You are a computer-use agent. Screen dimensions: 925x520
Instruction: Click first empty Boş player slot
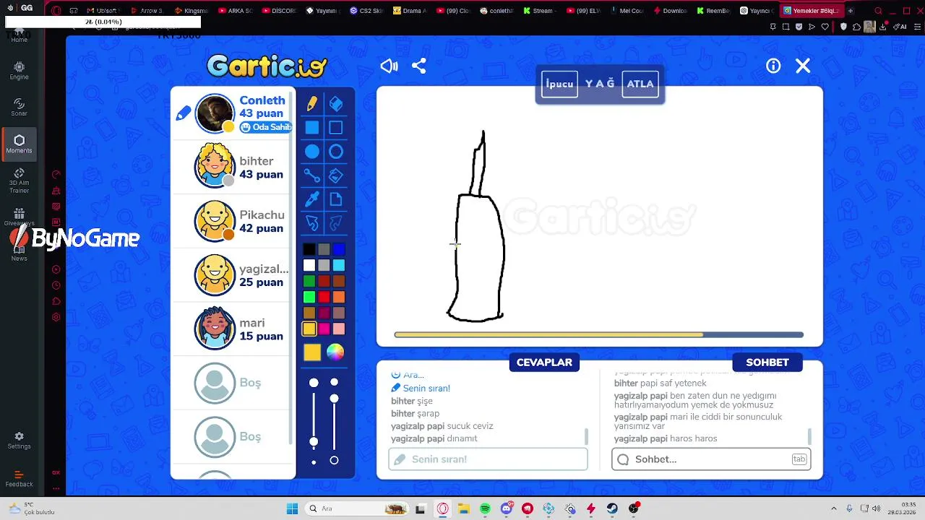(x=233, y=383)
